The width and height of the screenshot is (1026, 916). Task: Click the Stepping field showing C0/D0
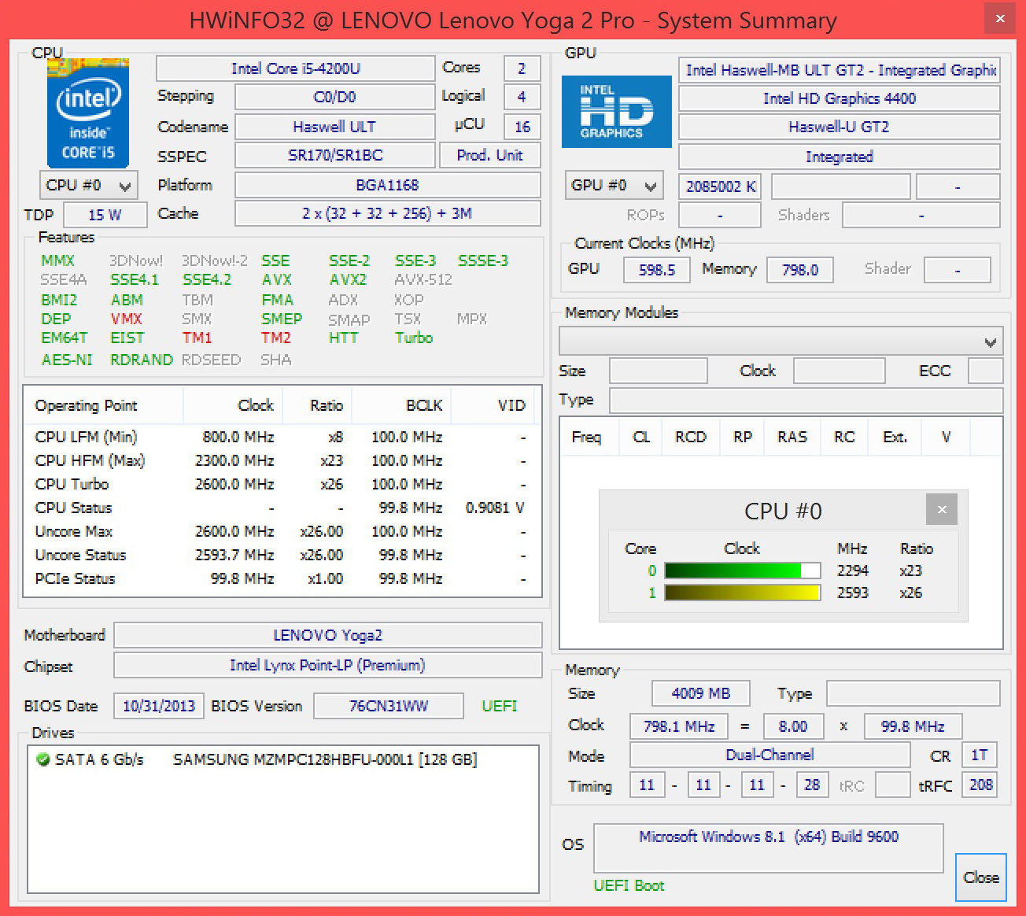335,97
